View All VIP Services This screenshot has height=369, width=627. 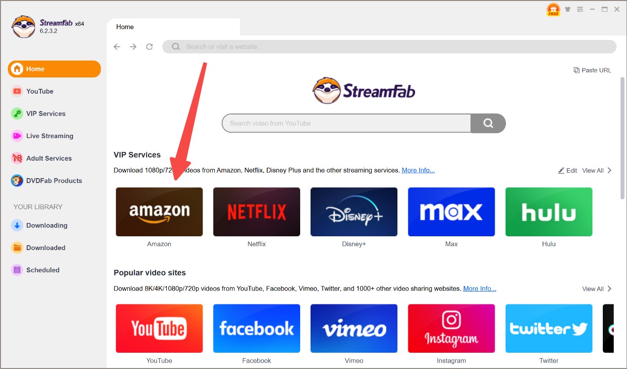coord(593,170)
